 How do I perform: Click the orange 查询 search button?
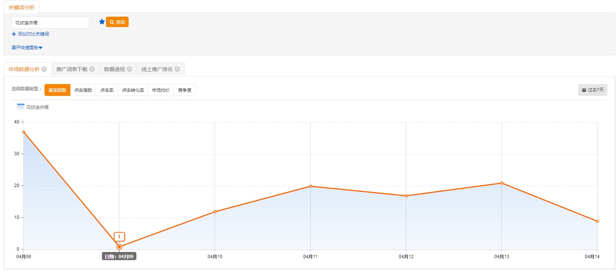point(117,22)
